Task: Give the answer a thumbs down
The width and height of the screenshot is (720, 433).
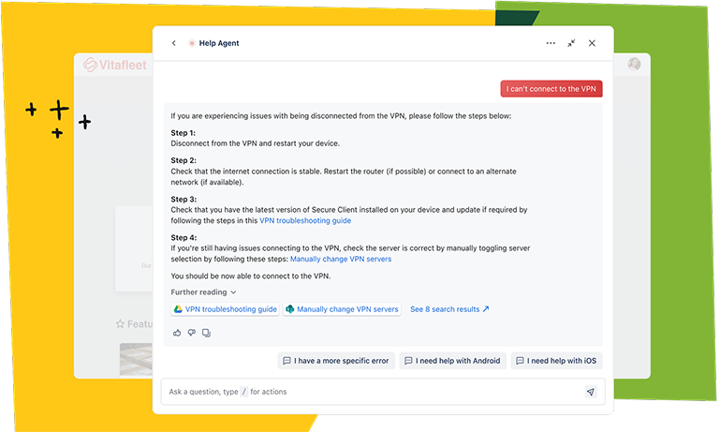Action: coord(191,332)
